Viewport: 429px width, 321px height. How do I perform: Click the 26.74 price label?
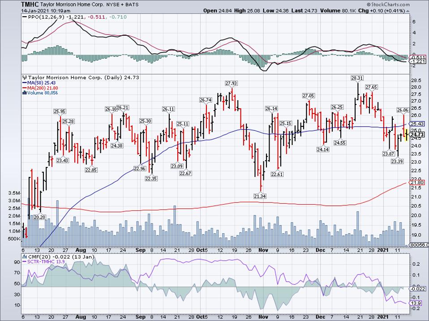(x=205, y=100)
